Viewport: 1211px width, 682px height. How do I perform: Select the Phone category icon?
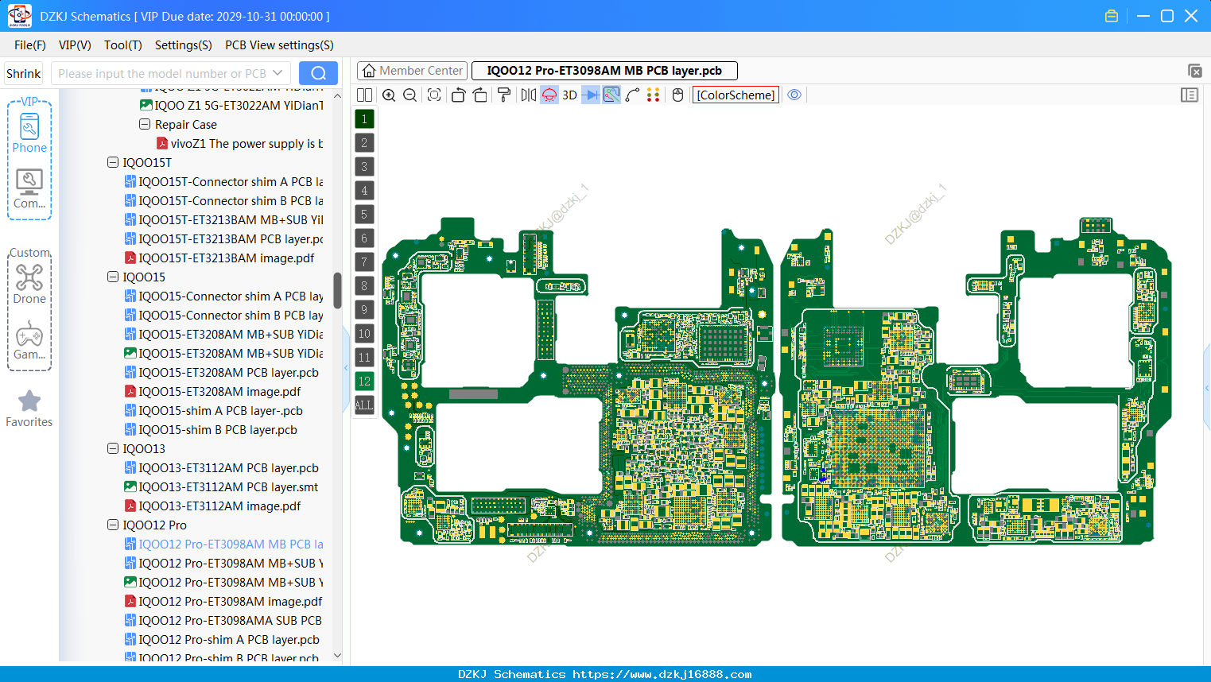click(29, 133)
